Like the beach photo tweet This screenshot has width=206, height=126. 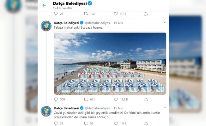click(116, 99)
